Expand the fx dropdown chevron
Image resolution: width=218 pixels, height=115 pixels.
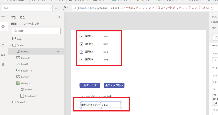point(68,8)
